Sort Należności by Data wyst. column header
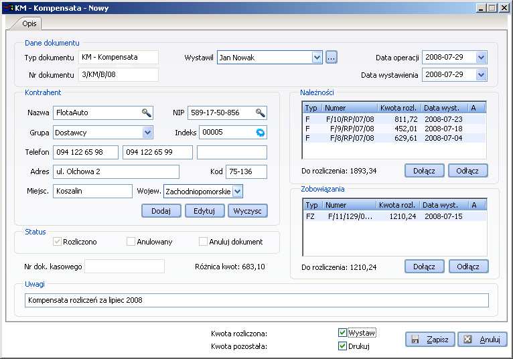 tap(444, 108)
